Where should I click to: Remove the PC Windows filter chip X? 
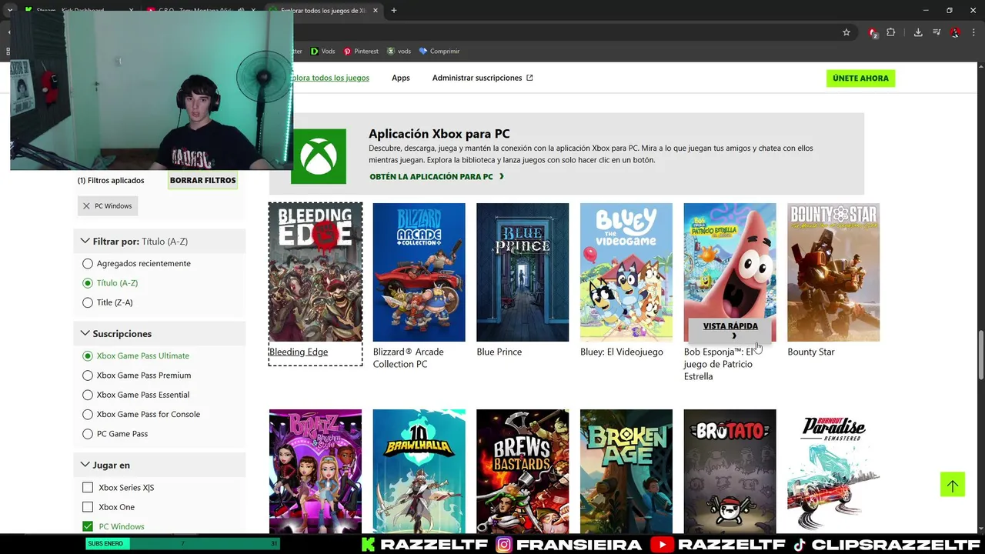(x=86, y=206)
